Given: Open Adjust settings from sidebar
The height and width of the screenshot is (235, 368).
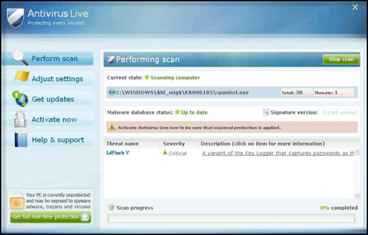Looking at the screenshot, I should [x=57, y=79].
